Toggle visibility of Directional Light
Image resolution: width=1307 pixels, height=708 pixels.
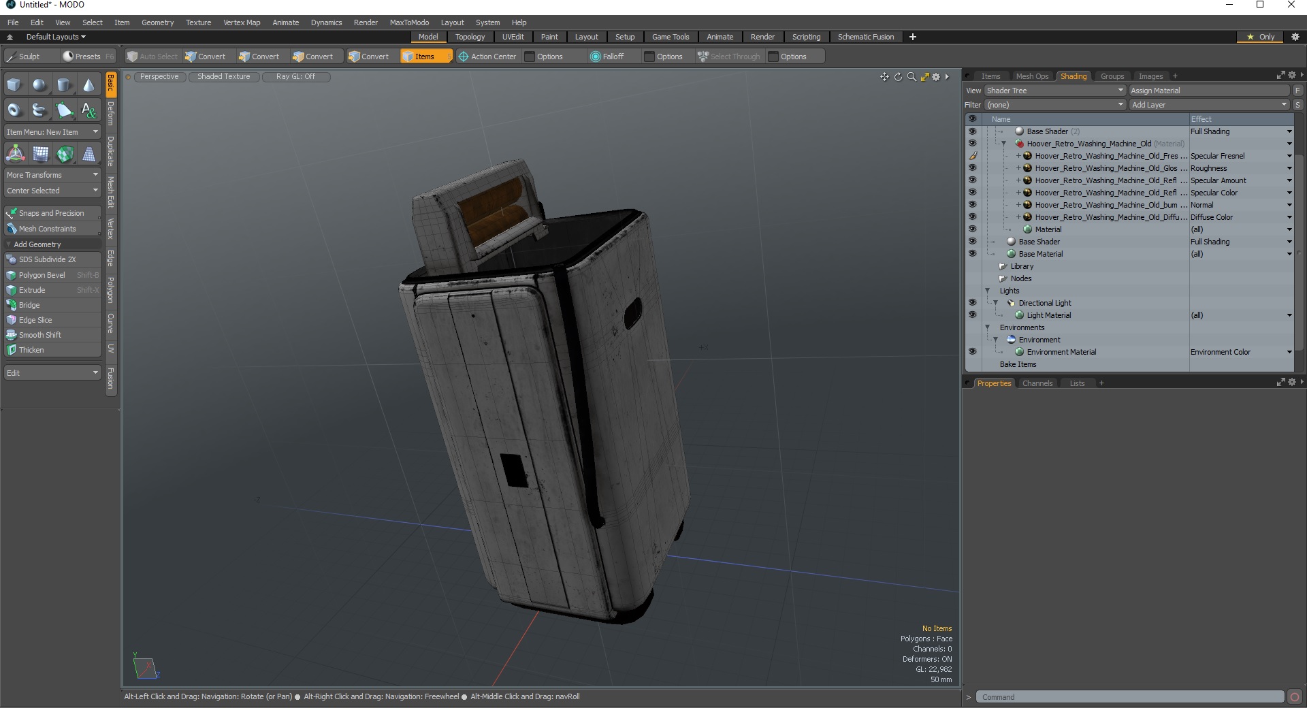pyautogui.click(x=972, y=303)
